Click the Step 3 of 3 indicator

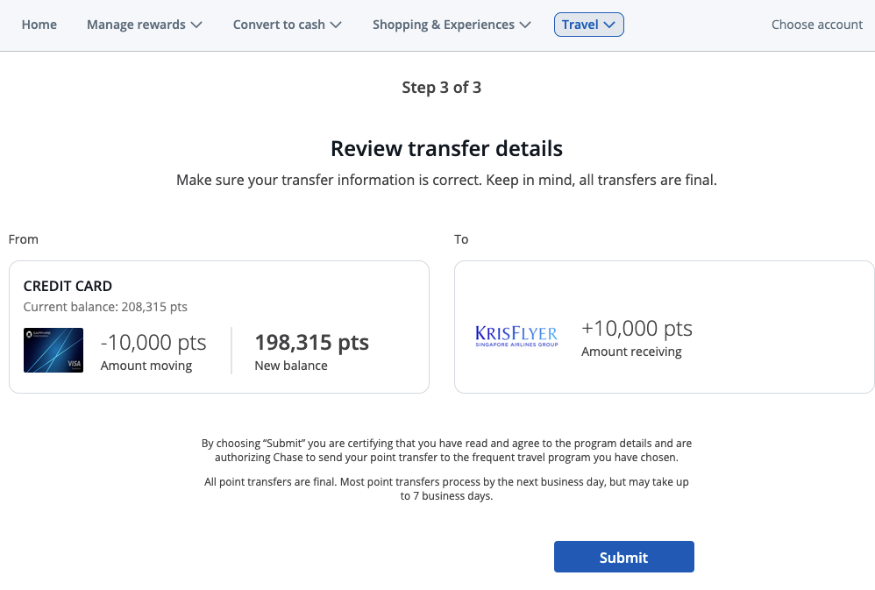click(442, 87)
